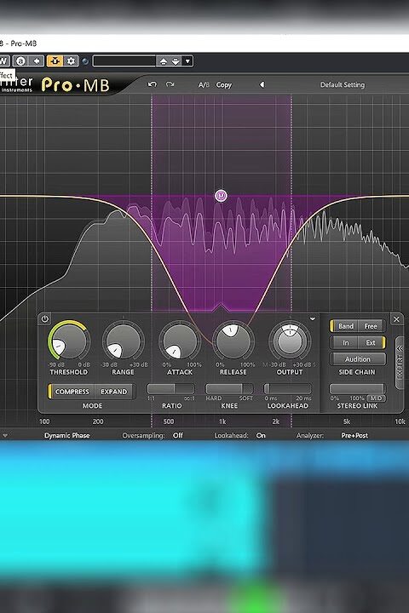Screen dimensions: 409x613
Task: Select Expand mode
Action: (x=114, y=392)
